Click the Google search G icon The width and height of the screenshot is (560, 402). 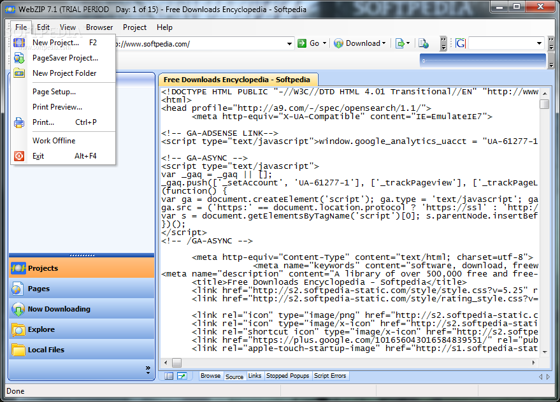point(461,43)
